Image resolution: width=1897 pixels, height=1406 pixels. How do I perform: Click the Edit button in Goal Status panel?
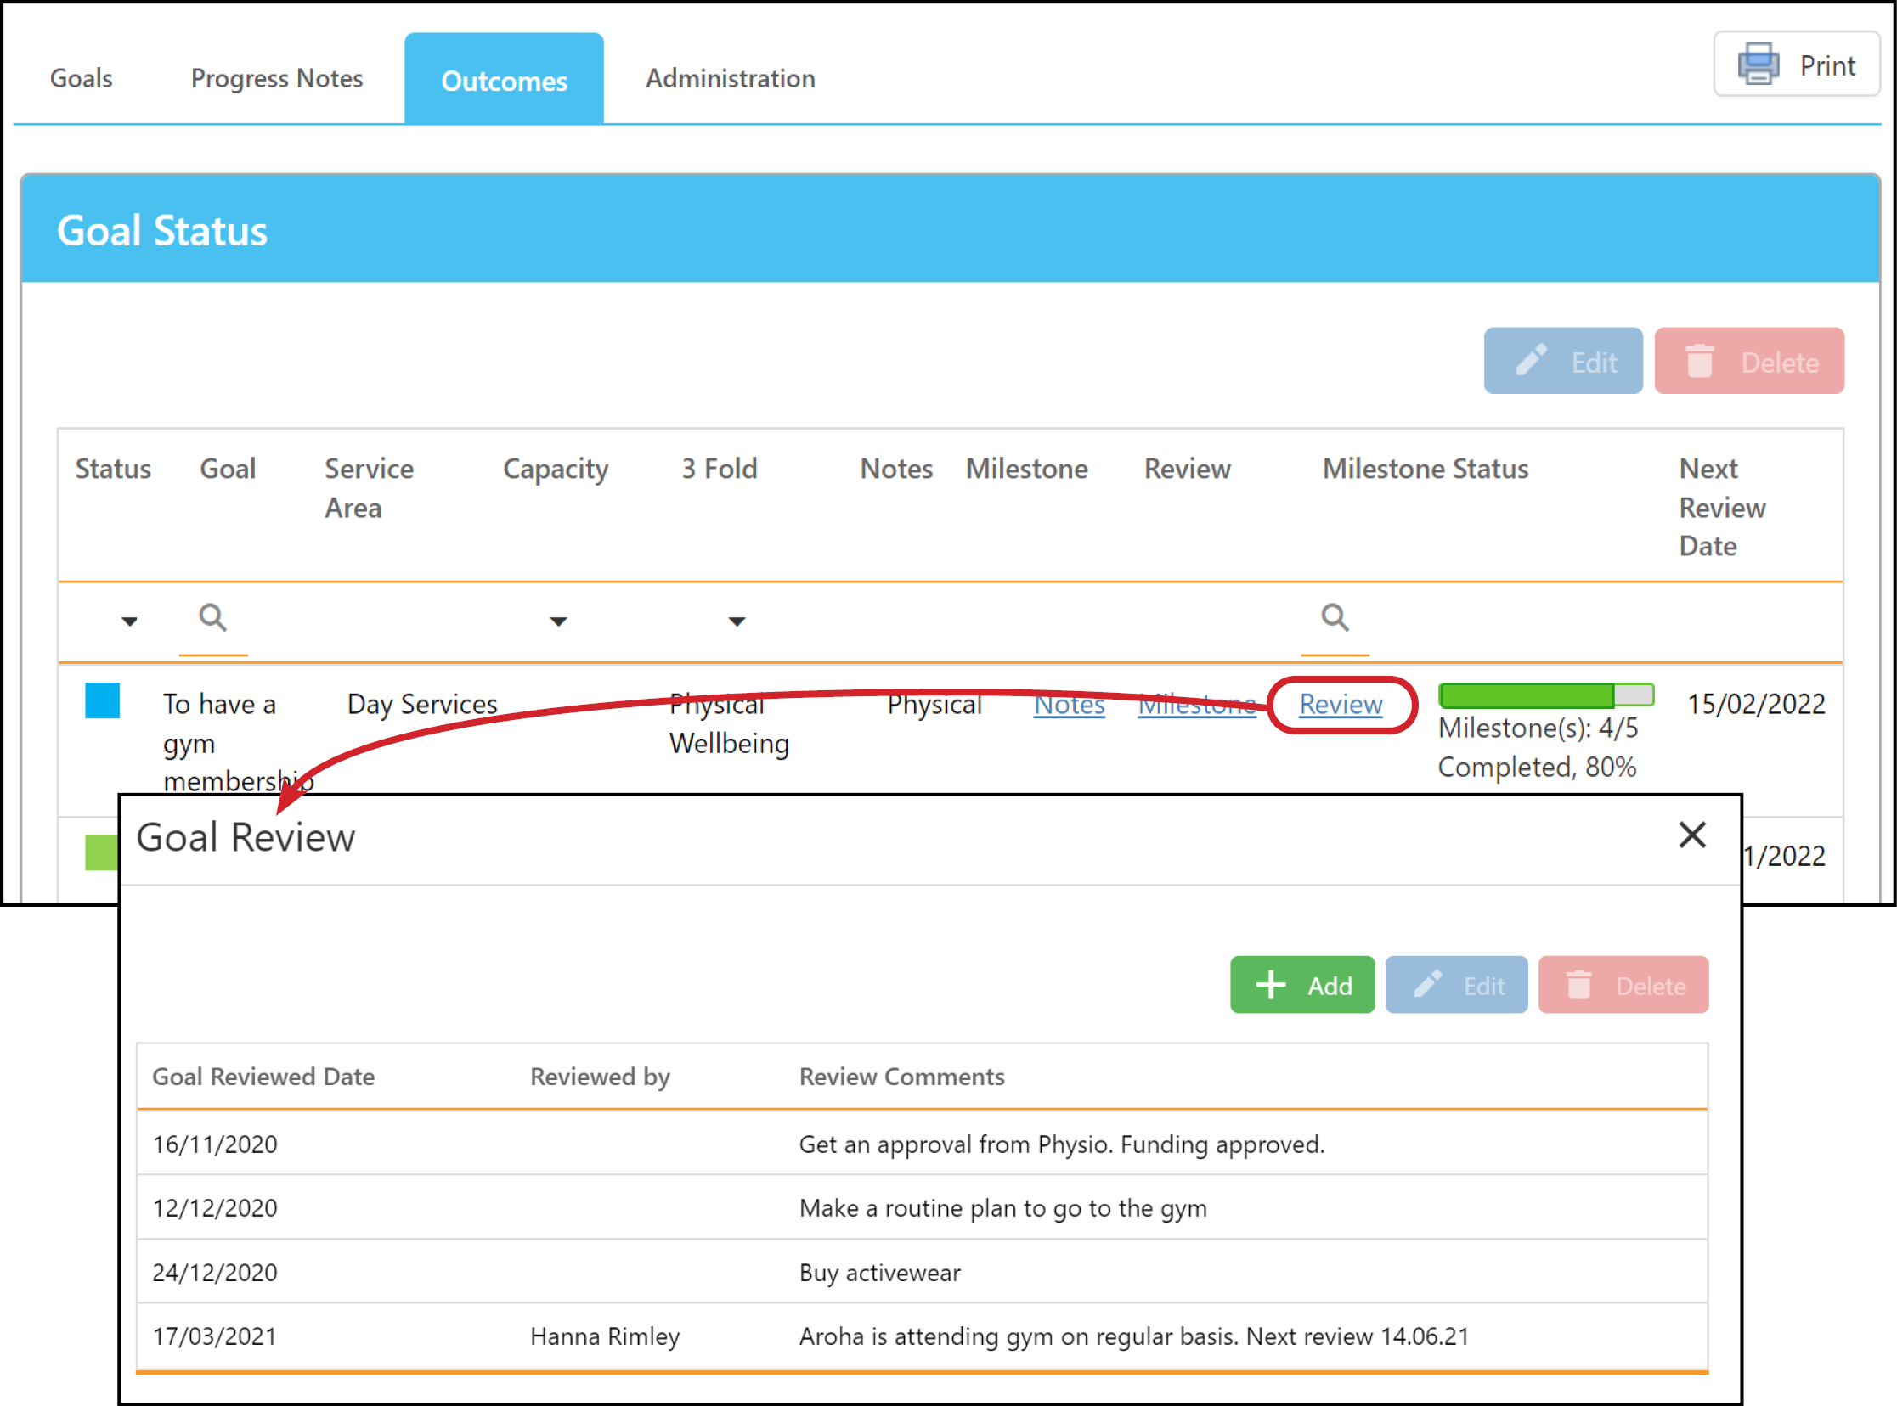pyautogui.click(x=1563, y=362)
